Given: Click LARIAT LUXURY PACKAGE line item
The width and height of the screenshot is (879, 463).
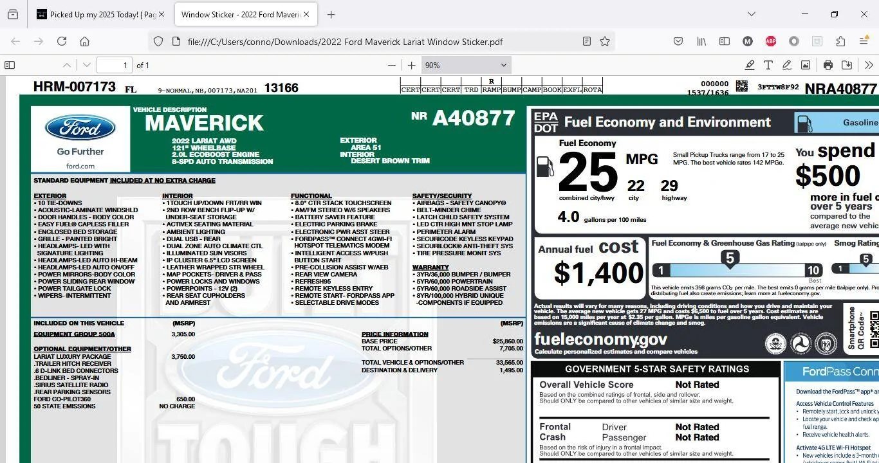Looking at the screenshot, I should [x=72, y=357].
